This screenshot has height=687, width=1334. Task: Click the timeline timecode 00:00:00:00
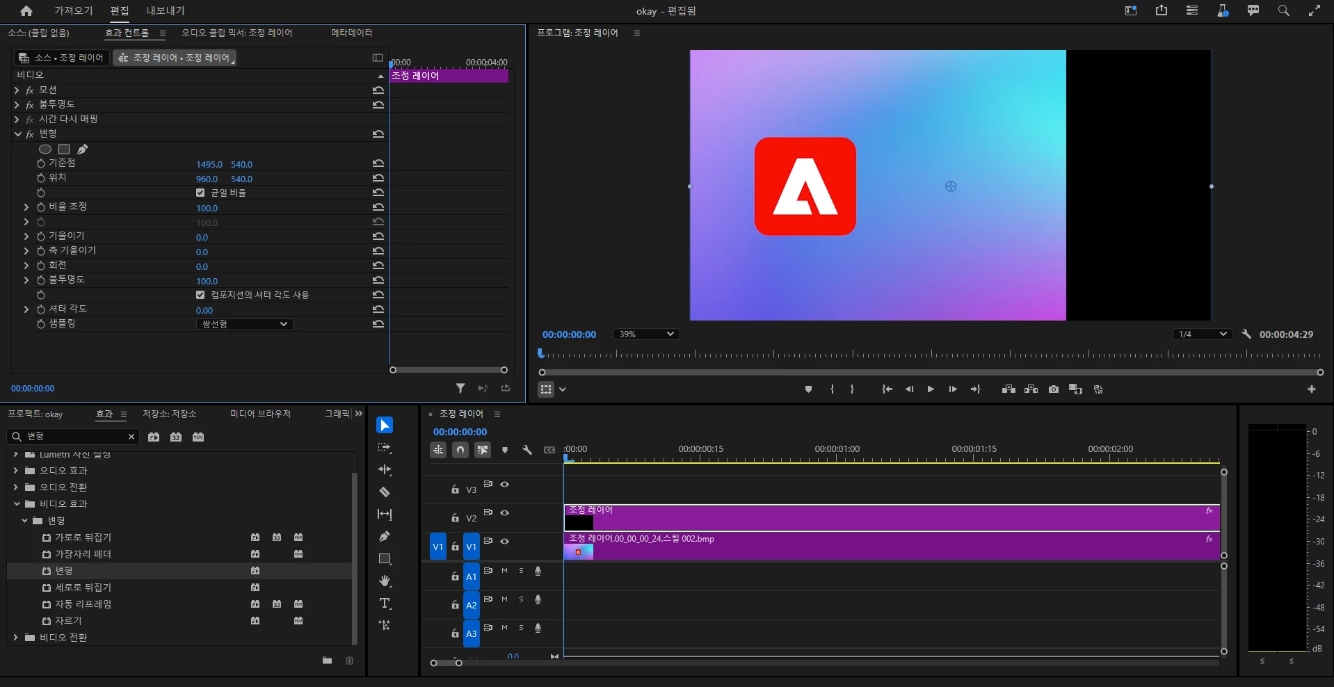[x=460, y=432]
